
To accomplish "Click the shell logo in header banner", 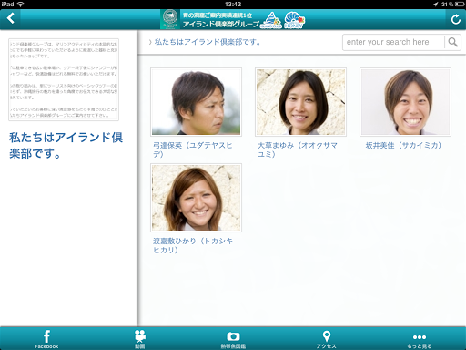I will tap(294, 20).
